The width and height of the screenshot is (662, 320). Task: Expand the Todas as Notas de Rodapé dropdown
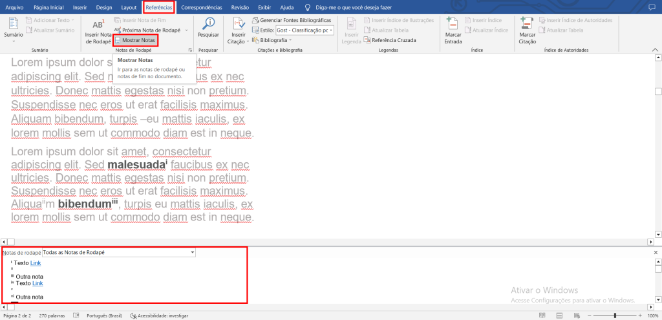[192, 252]
